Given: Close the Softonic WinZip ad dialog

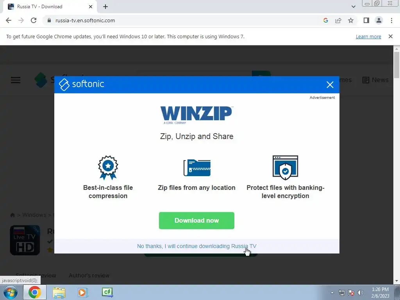Looking at the screenshot, I should (x=330, y=85).
